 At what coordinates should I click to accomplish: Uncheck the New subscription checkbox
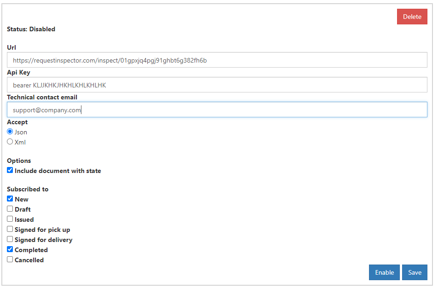pos(10,199)
